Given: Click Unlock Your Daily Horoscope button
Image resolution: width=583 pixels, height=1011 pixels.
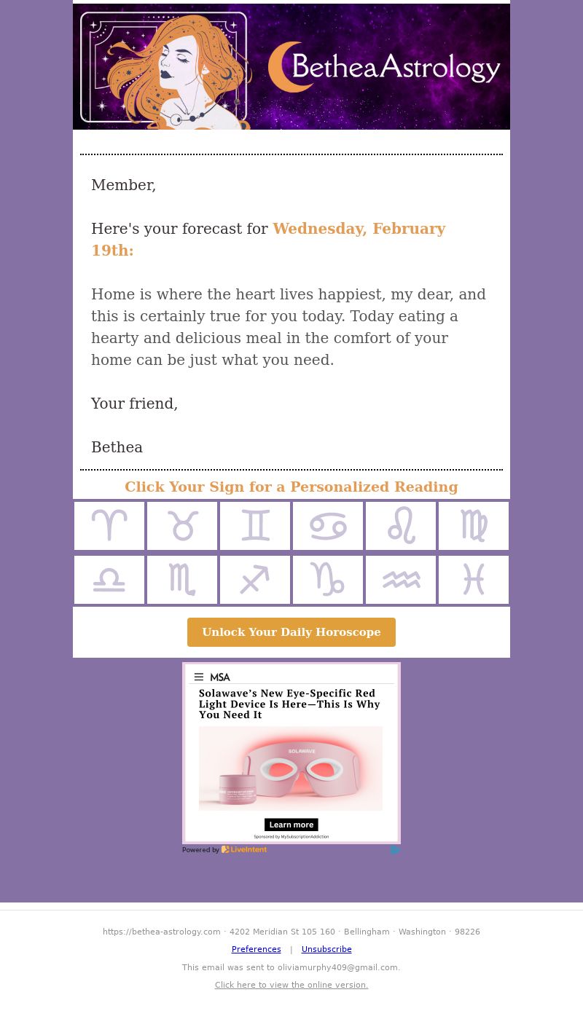Looking at the screenshot, I should pyautogui.click(x=291, y=632).
